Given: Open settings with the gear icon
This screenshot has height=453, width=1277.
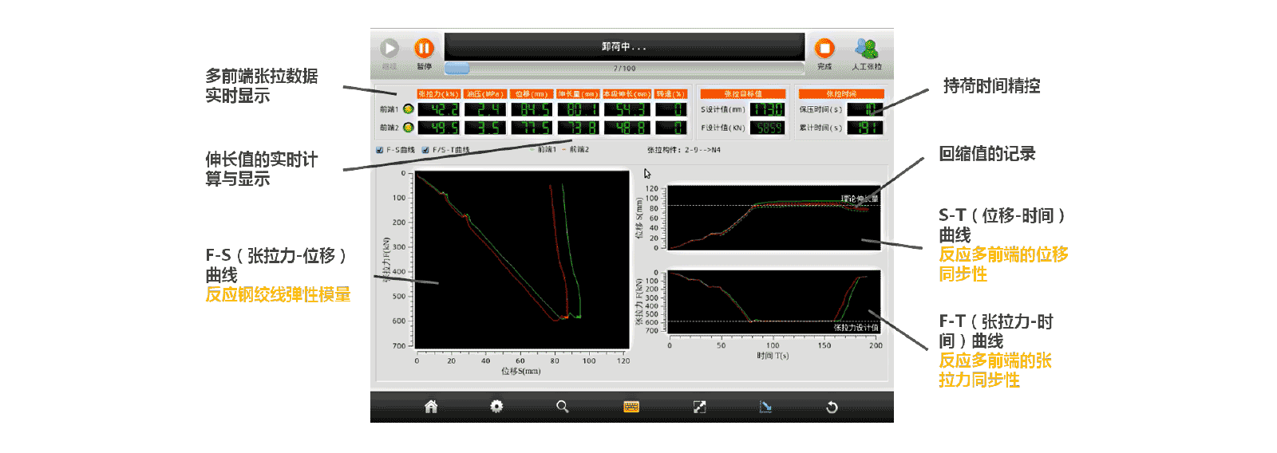Looking at the screenshot, I should point(496,407).
